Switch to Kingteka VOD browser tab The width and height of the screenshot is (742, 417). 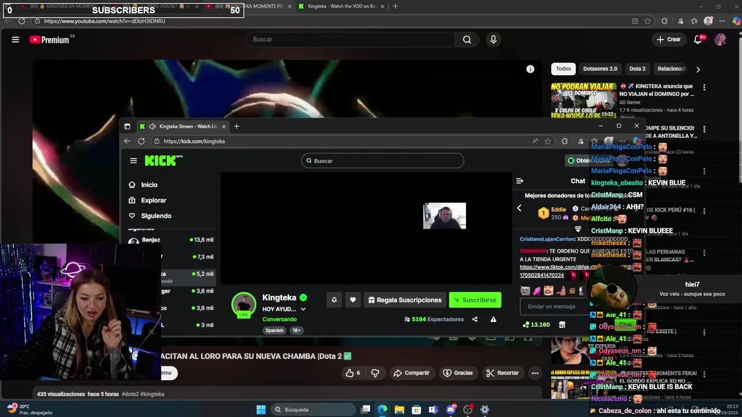341,6
